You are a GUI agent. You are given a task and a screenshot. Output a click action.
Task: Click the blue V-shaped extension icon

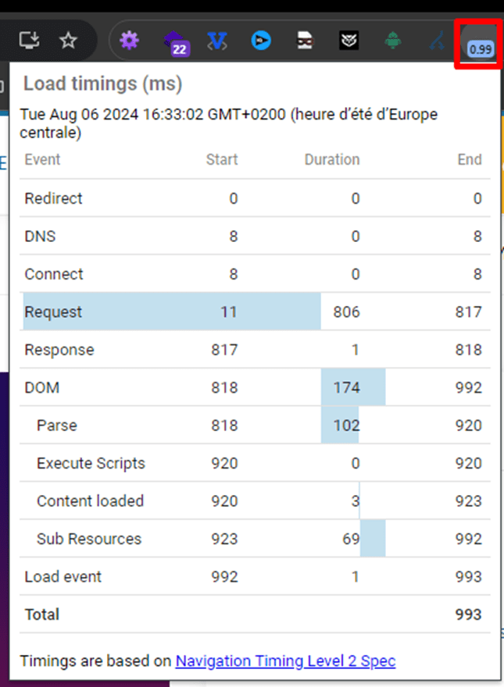[217, 41]
